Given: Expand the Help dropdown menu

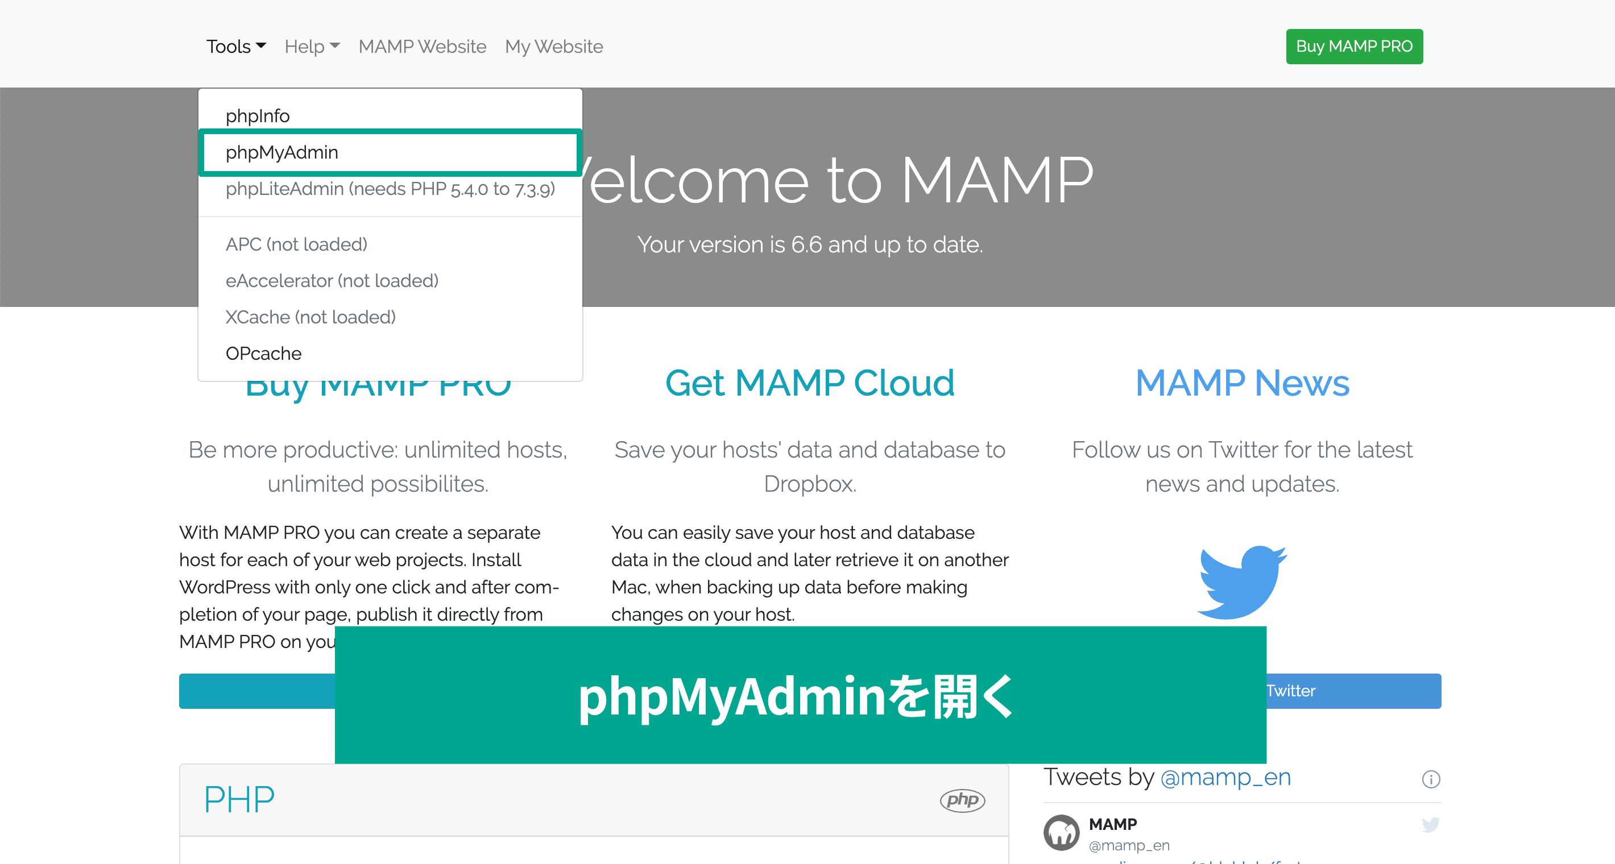Looking at the screenshot, I should point(312,47).
